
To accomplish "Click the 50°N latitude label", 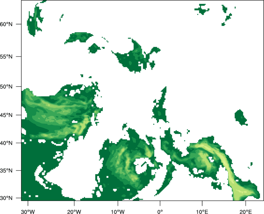I will point(6,87).
